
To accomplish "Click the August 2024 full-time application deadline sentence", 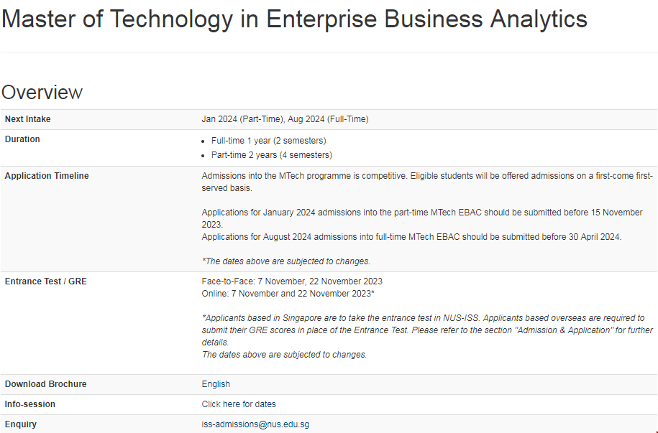I will (x=411, y=237).
